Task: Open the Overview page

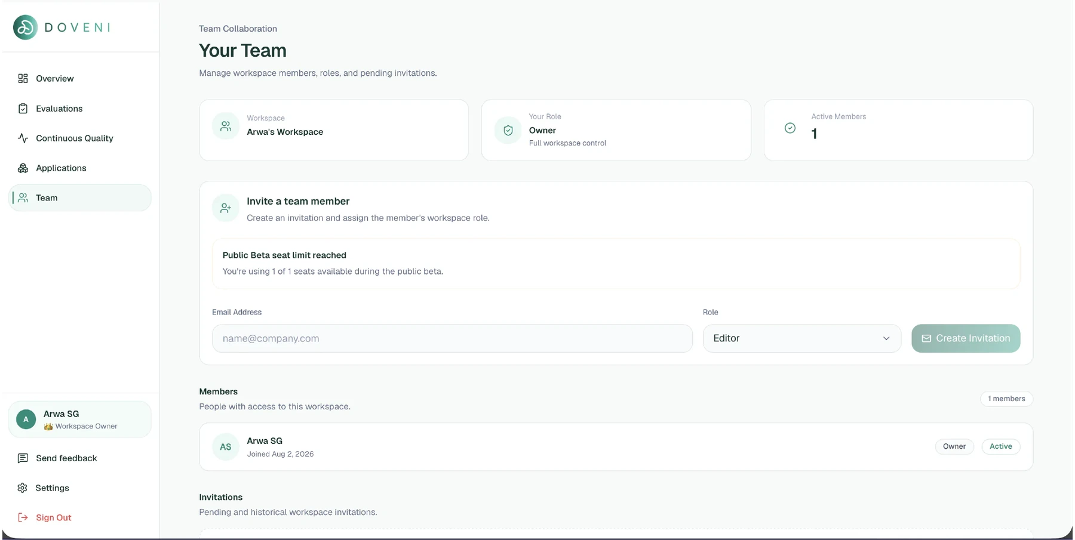Action: pos(80,79)
